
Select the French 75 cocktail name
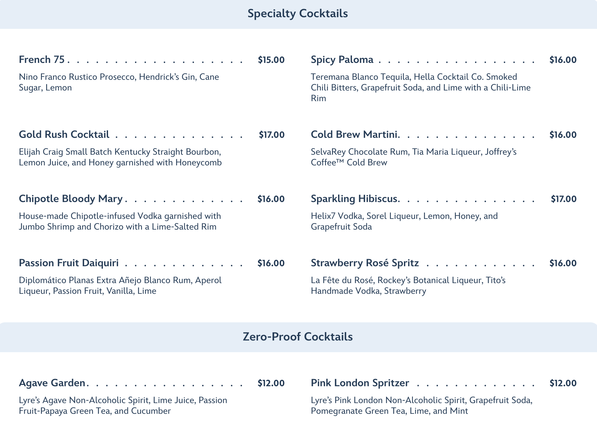pos(42,60)
